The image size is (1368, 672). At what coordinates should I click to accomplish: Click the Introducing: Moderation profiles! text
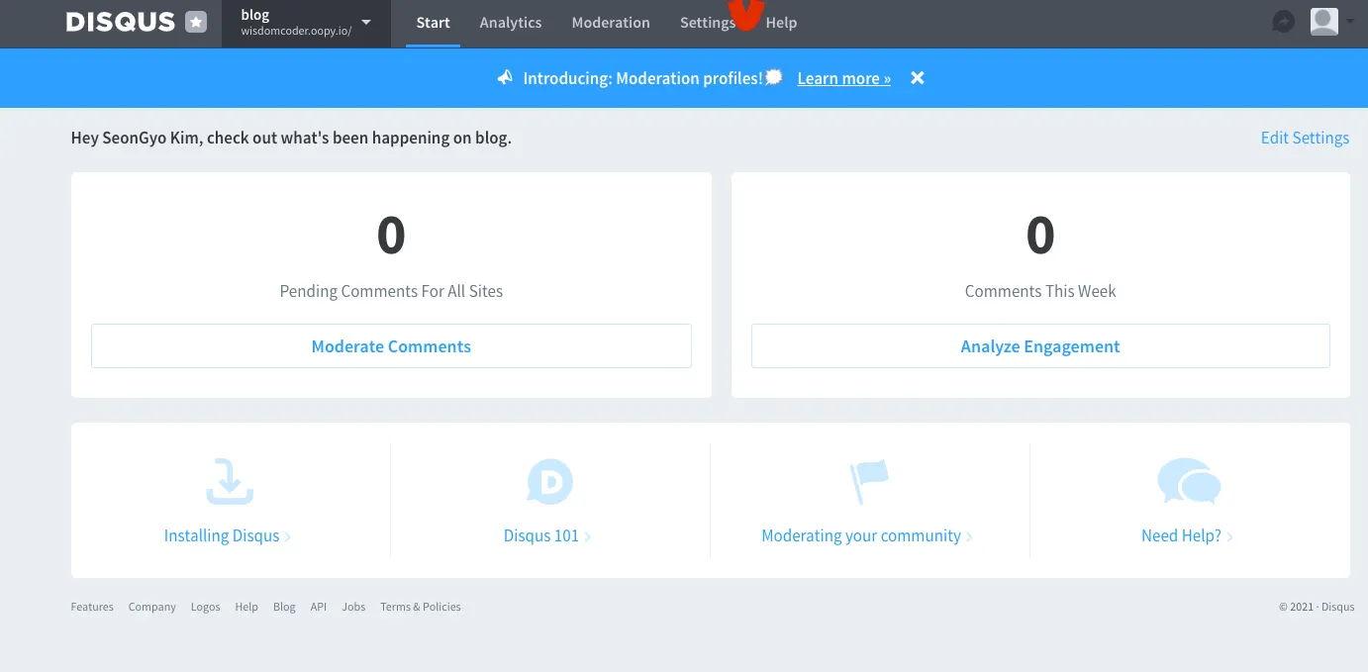pos(643,78)
